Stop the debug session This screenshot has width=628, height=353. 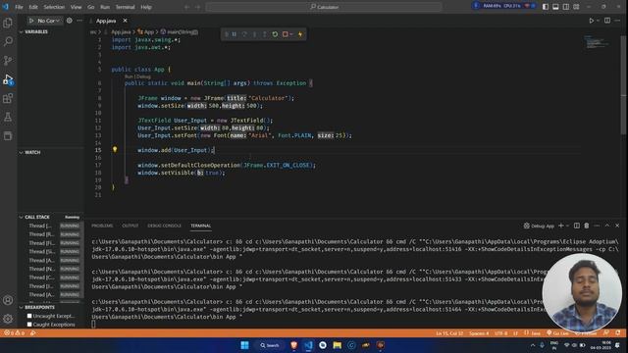(x=286, y=34)
